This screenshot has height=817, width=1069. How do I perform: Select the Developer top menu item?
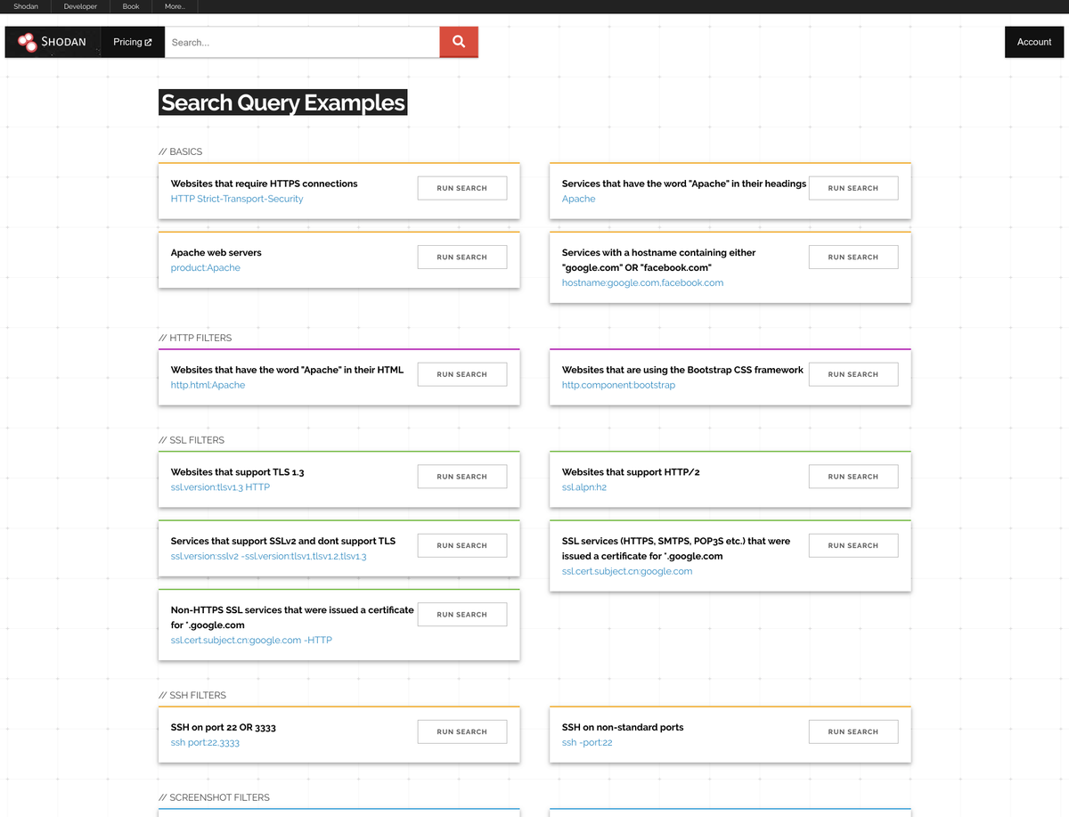(x=80, y=6)
